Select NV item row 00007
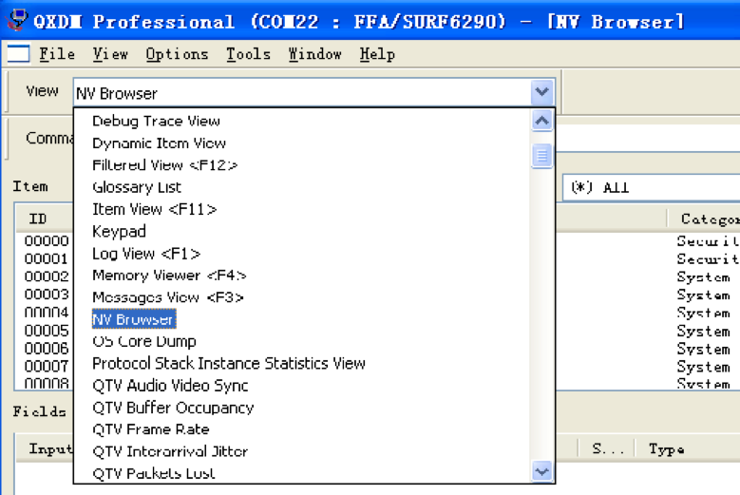This screenshot has width=740, height=495. [47, 366]
